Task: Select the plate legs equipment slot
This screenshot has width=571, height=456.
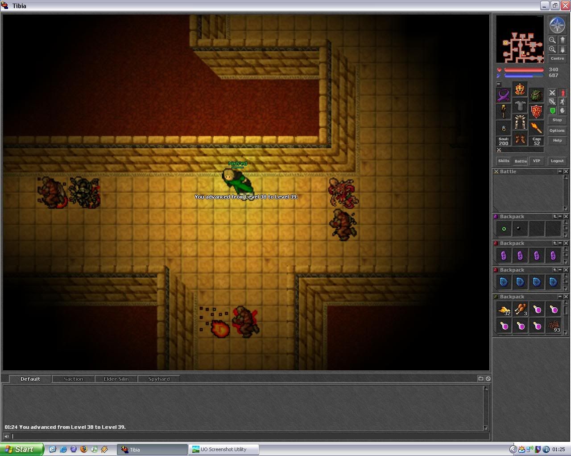Action: [x=520, y=122]
